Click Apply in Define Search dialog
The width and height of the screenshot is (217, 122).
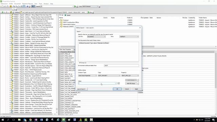tap(136, 89)
